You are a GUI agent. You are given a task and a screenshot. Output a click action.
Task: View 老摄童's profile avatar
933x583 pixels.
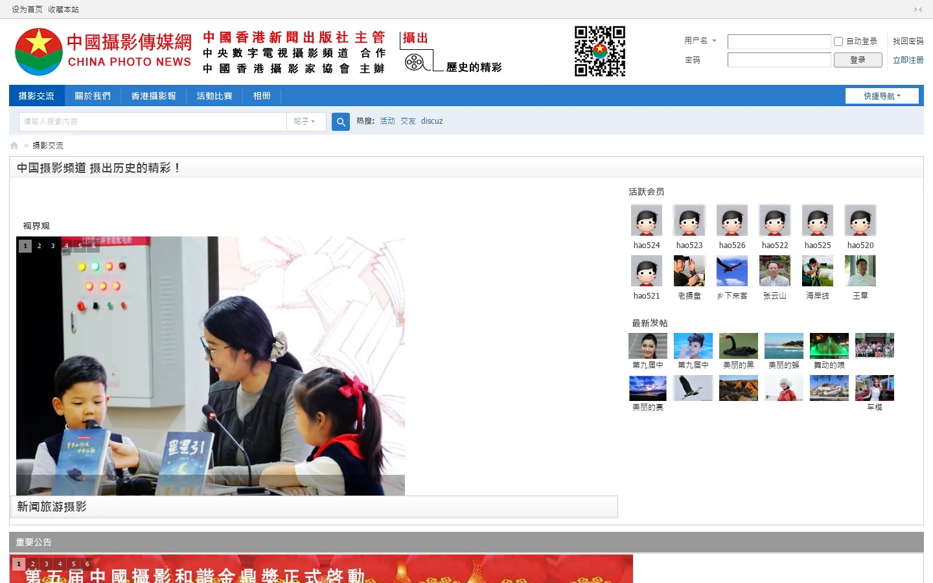click(689, 271)
